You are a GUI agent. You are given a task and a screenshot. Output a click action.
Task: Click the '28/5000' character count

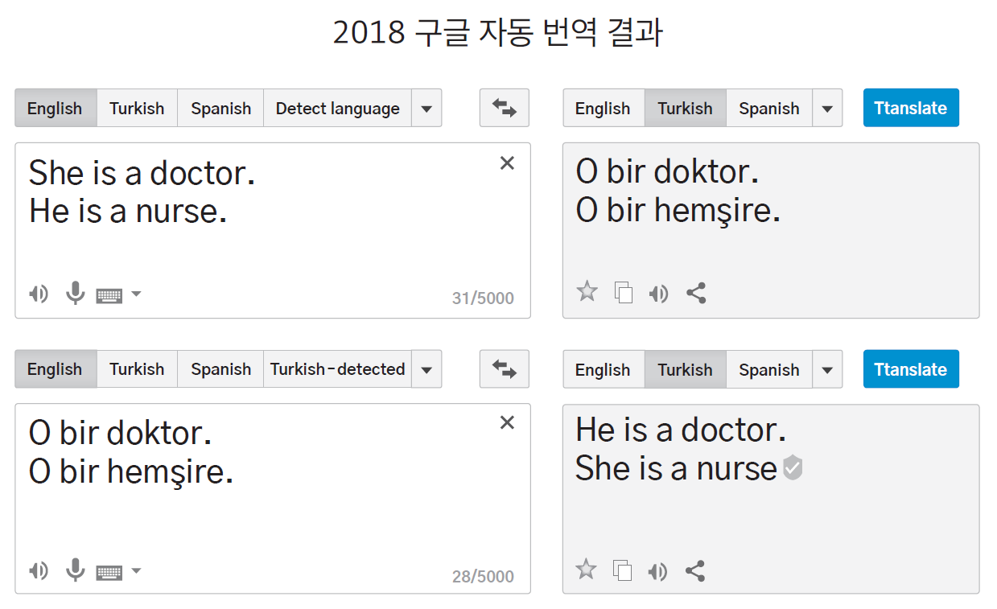(483, 576)
